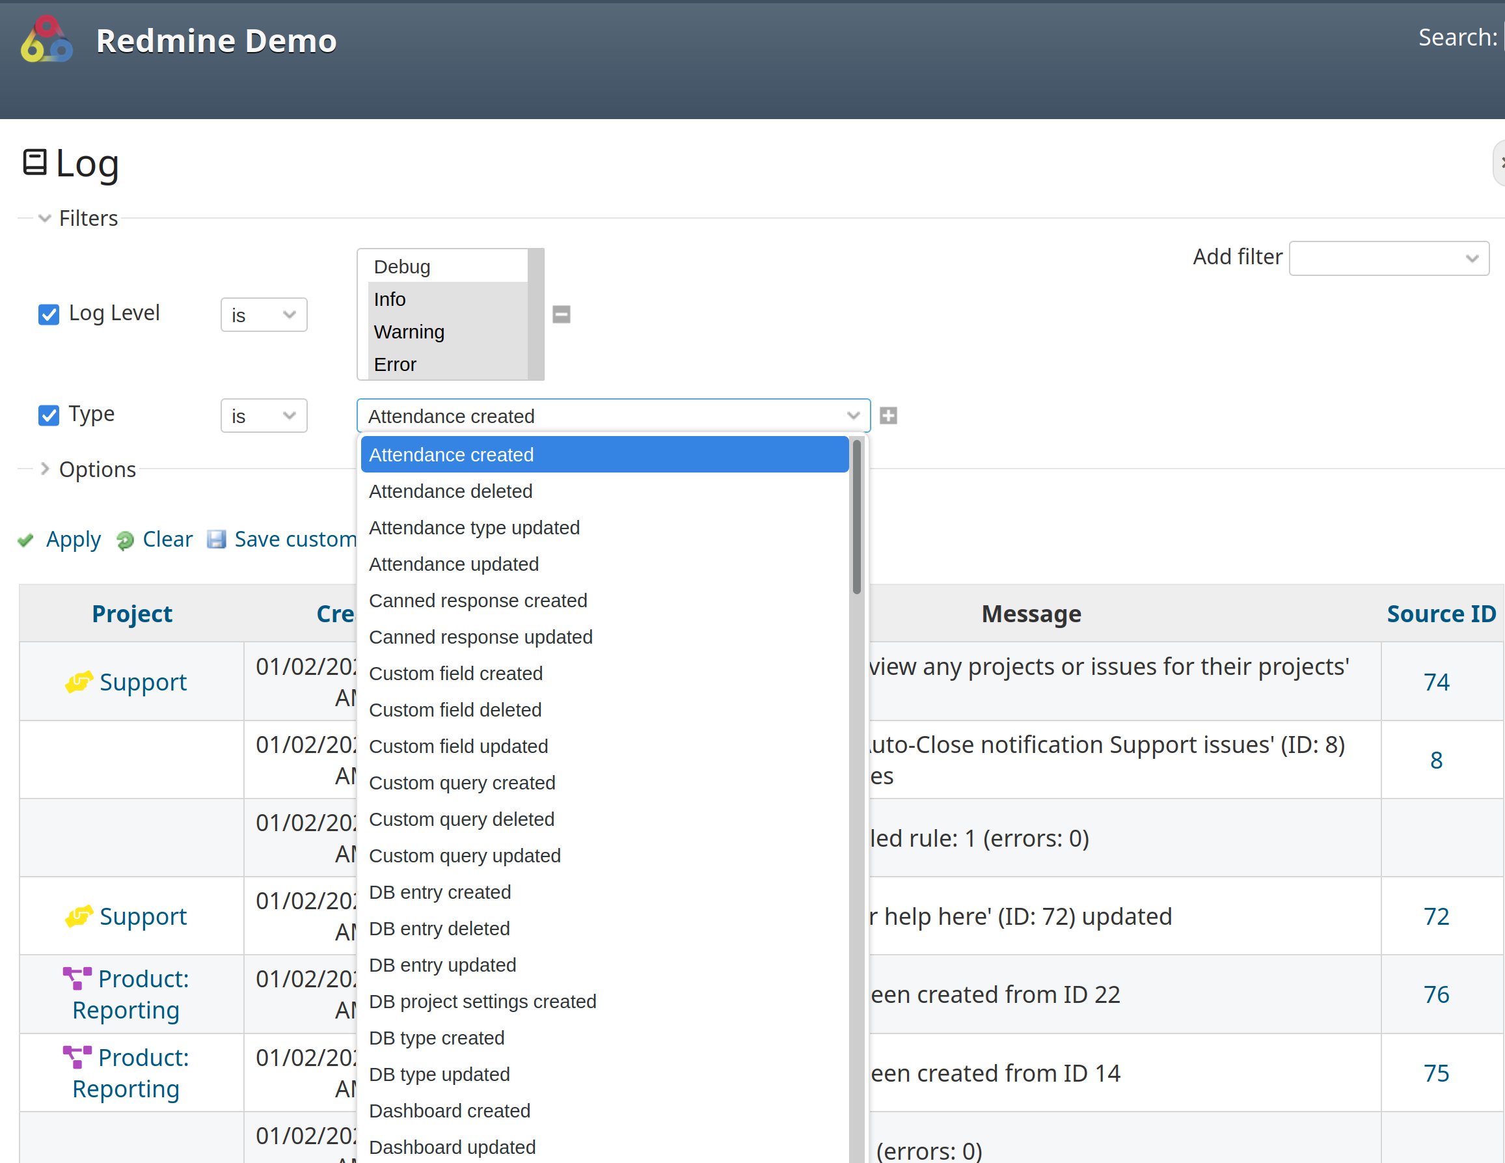Open Source ID 72 link
This screenshot has width=1505, height=1163.
[x=1436, y=916]
